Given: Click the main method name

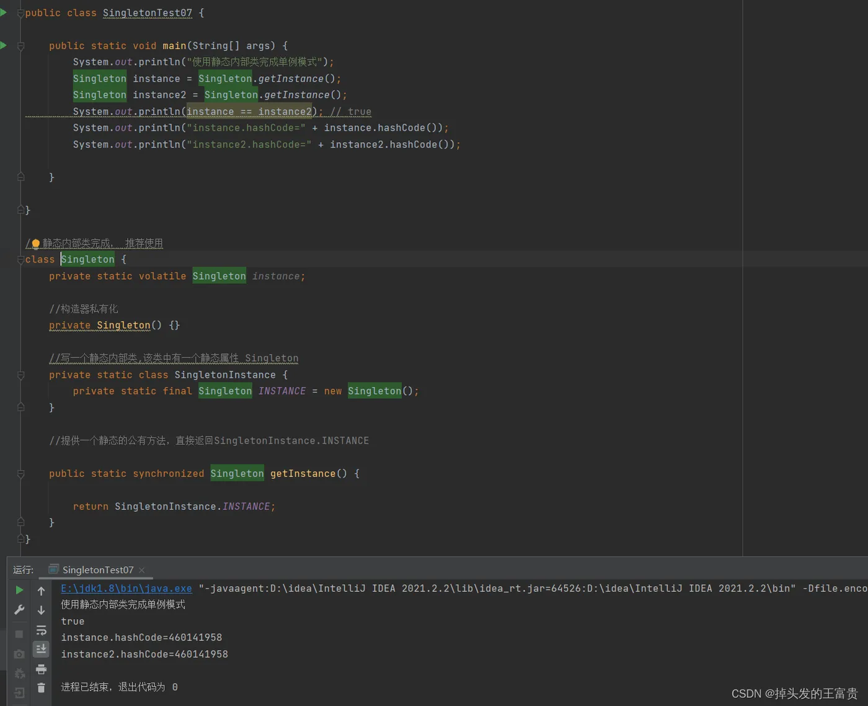Looking at the screenshot, I should (174, 46).
